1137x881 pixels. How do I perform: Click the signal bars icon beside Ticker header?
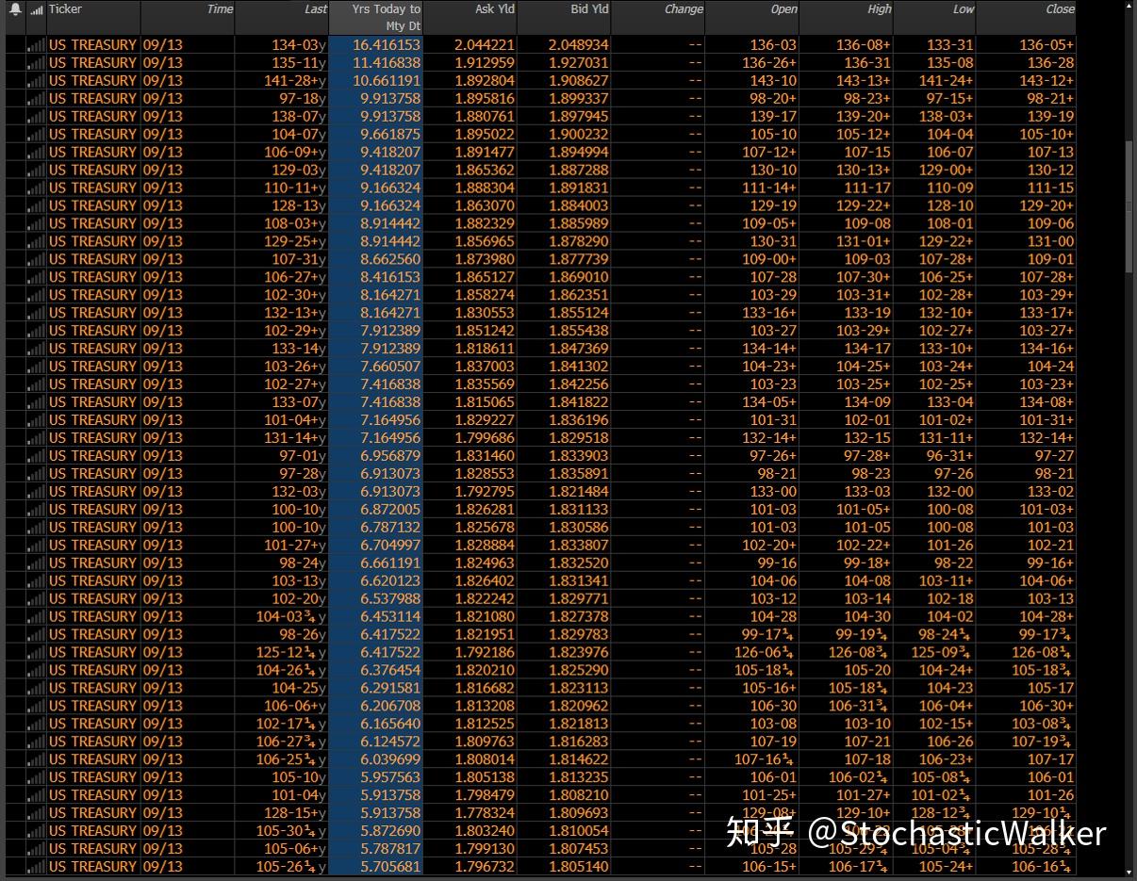pos(36,10)
